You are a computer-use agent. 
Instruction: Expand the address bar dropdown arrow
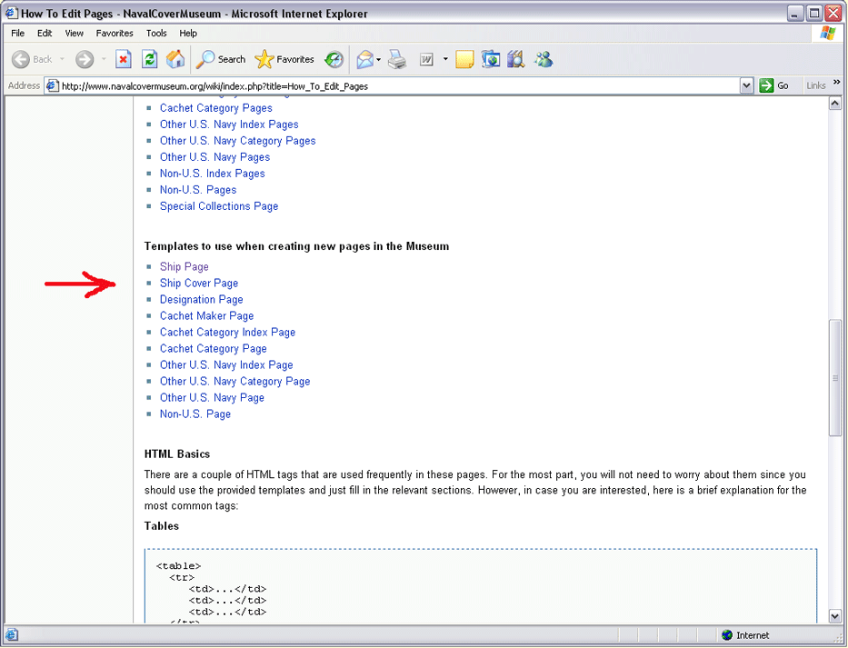(746, 85)
